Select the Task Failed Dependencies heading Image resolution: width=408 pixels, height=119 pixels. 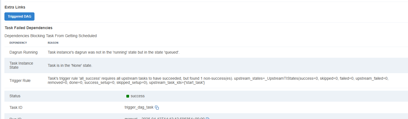(x=29, y=28)
